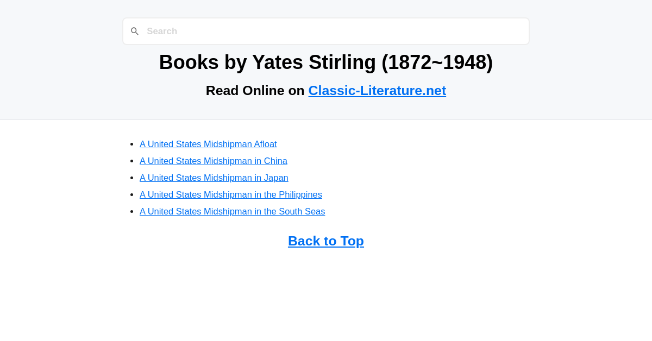Open A United States Midshipman Afloat
The height and width of the screenshot is (341, 652).
point(208,144)
